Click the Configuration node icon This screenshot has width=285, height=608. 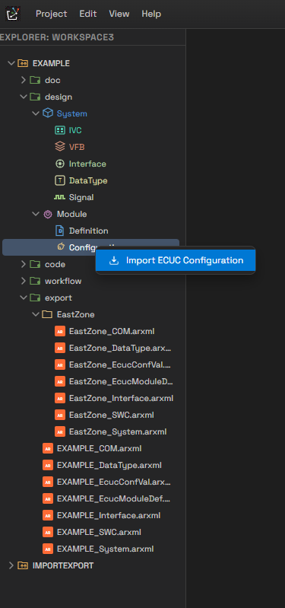pos(60,247)
